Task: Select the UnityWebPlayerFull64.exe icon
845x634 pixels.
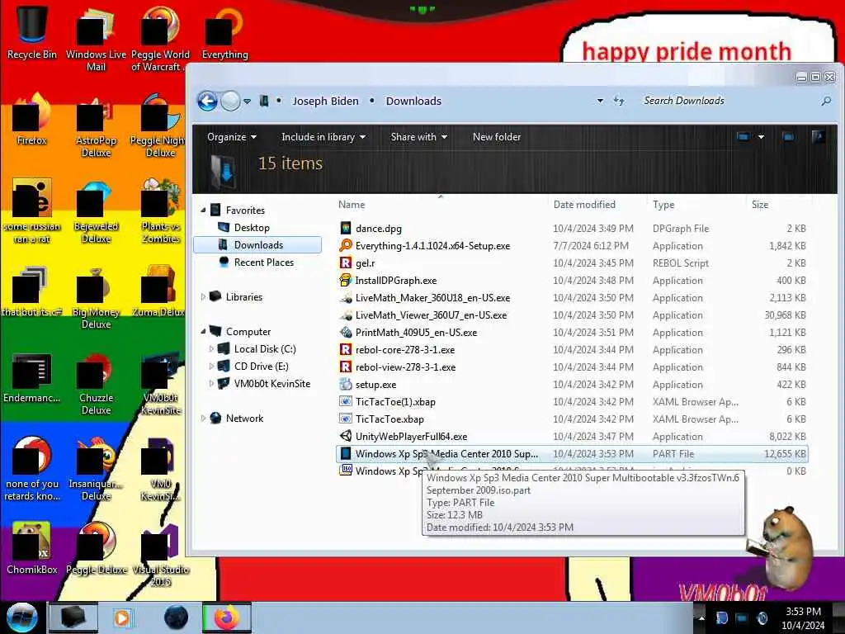Action: pos(346,436)
